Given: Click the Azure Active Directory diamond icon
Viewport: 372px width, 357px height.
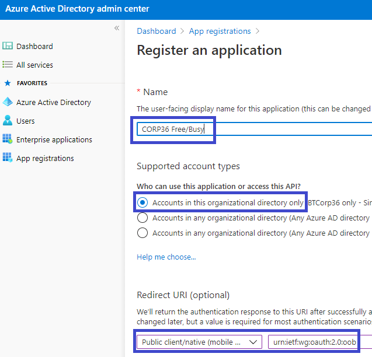Looking at the screenshot, I should click(8, 102).
